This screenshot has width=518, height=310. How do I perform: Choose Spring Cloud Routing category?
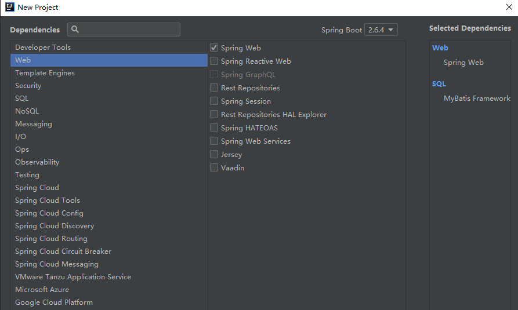tap(109, 238)
